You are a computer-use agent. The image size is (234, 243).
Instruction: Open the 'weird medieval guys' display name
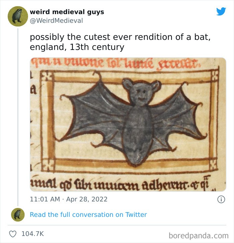pyautogui.click(x=67, y=12)
